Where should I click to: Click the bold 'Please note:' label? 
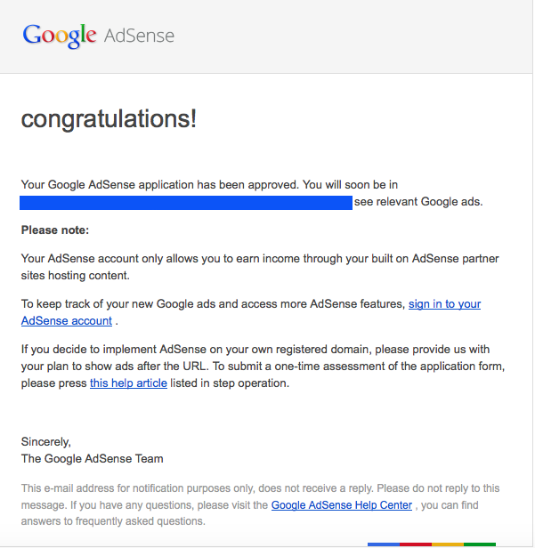(x=55, y=230)
